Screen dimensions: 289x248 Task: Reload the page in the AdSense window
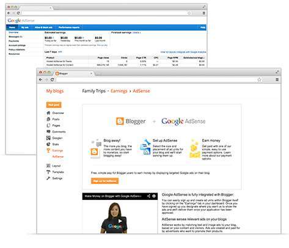click(18, 13)
